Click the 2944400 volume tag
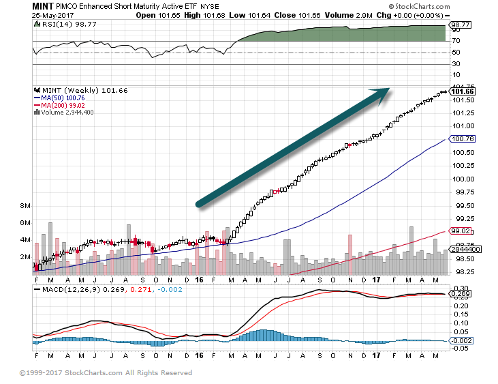The height and width of the screenshot is (384, 498). 465,250
